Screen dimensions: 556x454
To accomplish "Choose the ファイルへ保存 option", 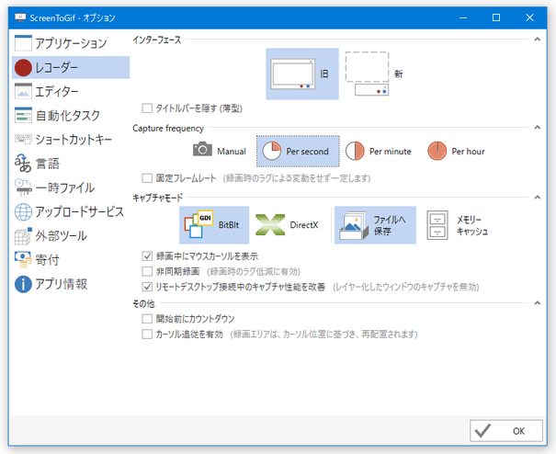I will pyautogui.click(x=374, y=224).
